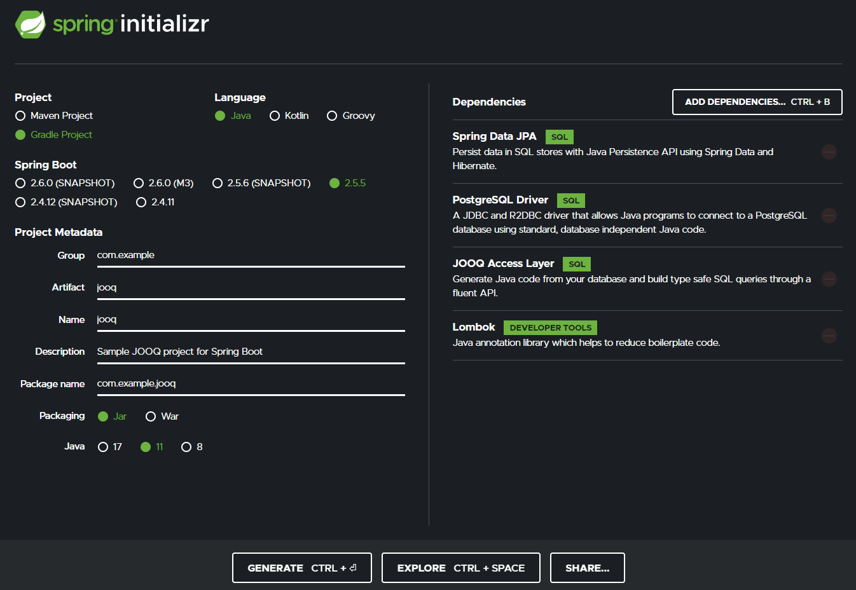The width and height of the screenshot is (856, 590).
Task: Focus the Package name input field
Action: point(251,384)
